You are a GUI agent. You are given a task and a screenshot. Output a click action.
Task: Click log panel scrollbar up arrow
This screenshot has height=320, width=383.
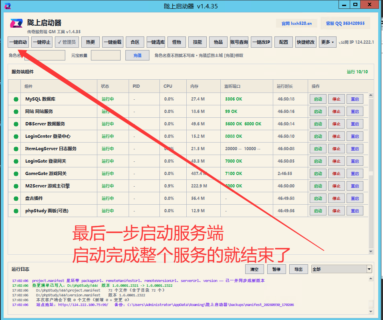click(371, 278)
